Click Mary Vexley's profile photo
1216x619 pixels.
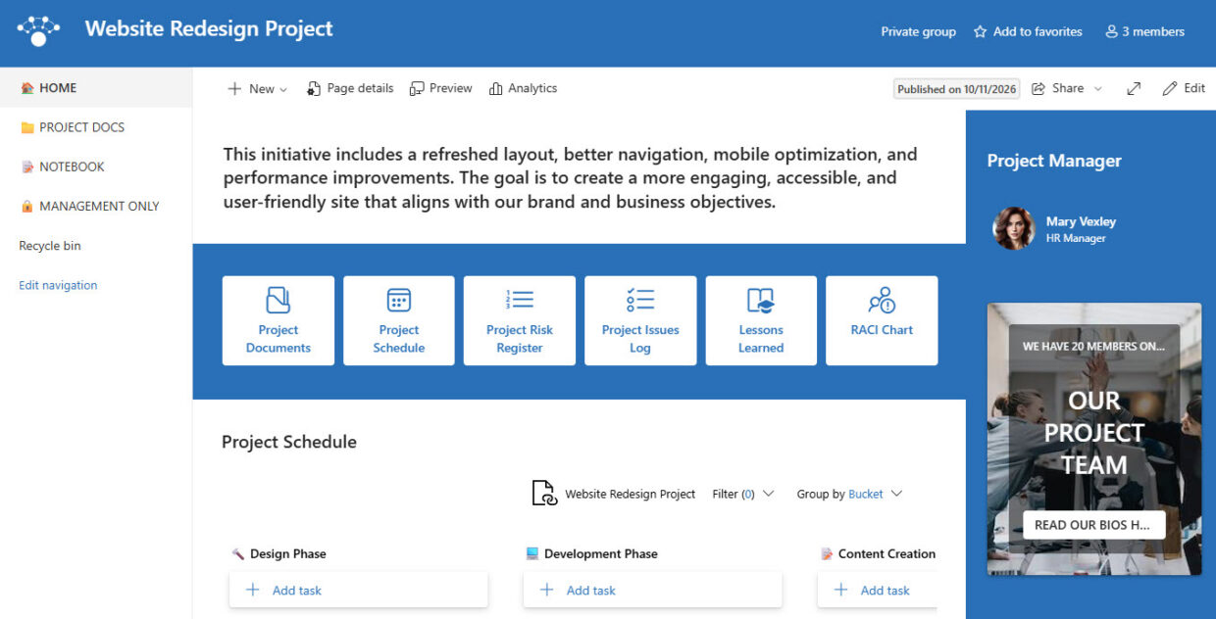[x=1014, y=228]
